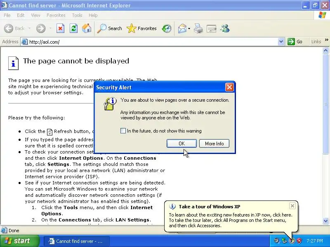This screenshot has height=247, width=330.
Task: Click the Windows flag logo in the menu bar
Action: pos(322,15)
